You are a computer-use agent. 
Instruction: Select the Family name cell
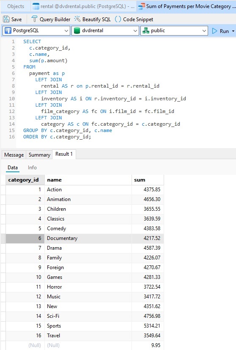[88, 258]
